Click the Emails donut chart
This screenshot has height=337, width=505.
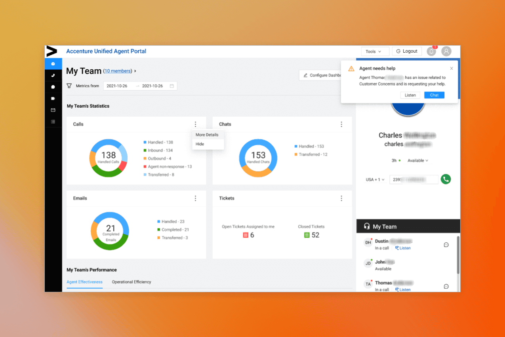(110, 231)
